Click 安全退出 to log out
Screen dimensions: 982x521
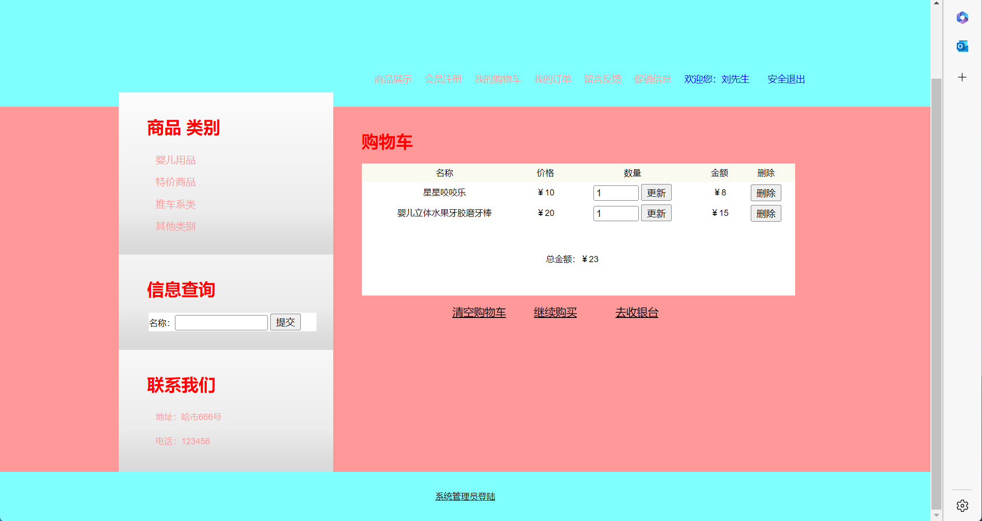pos(785,79)
